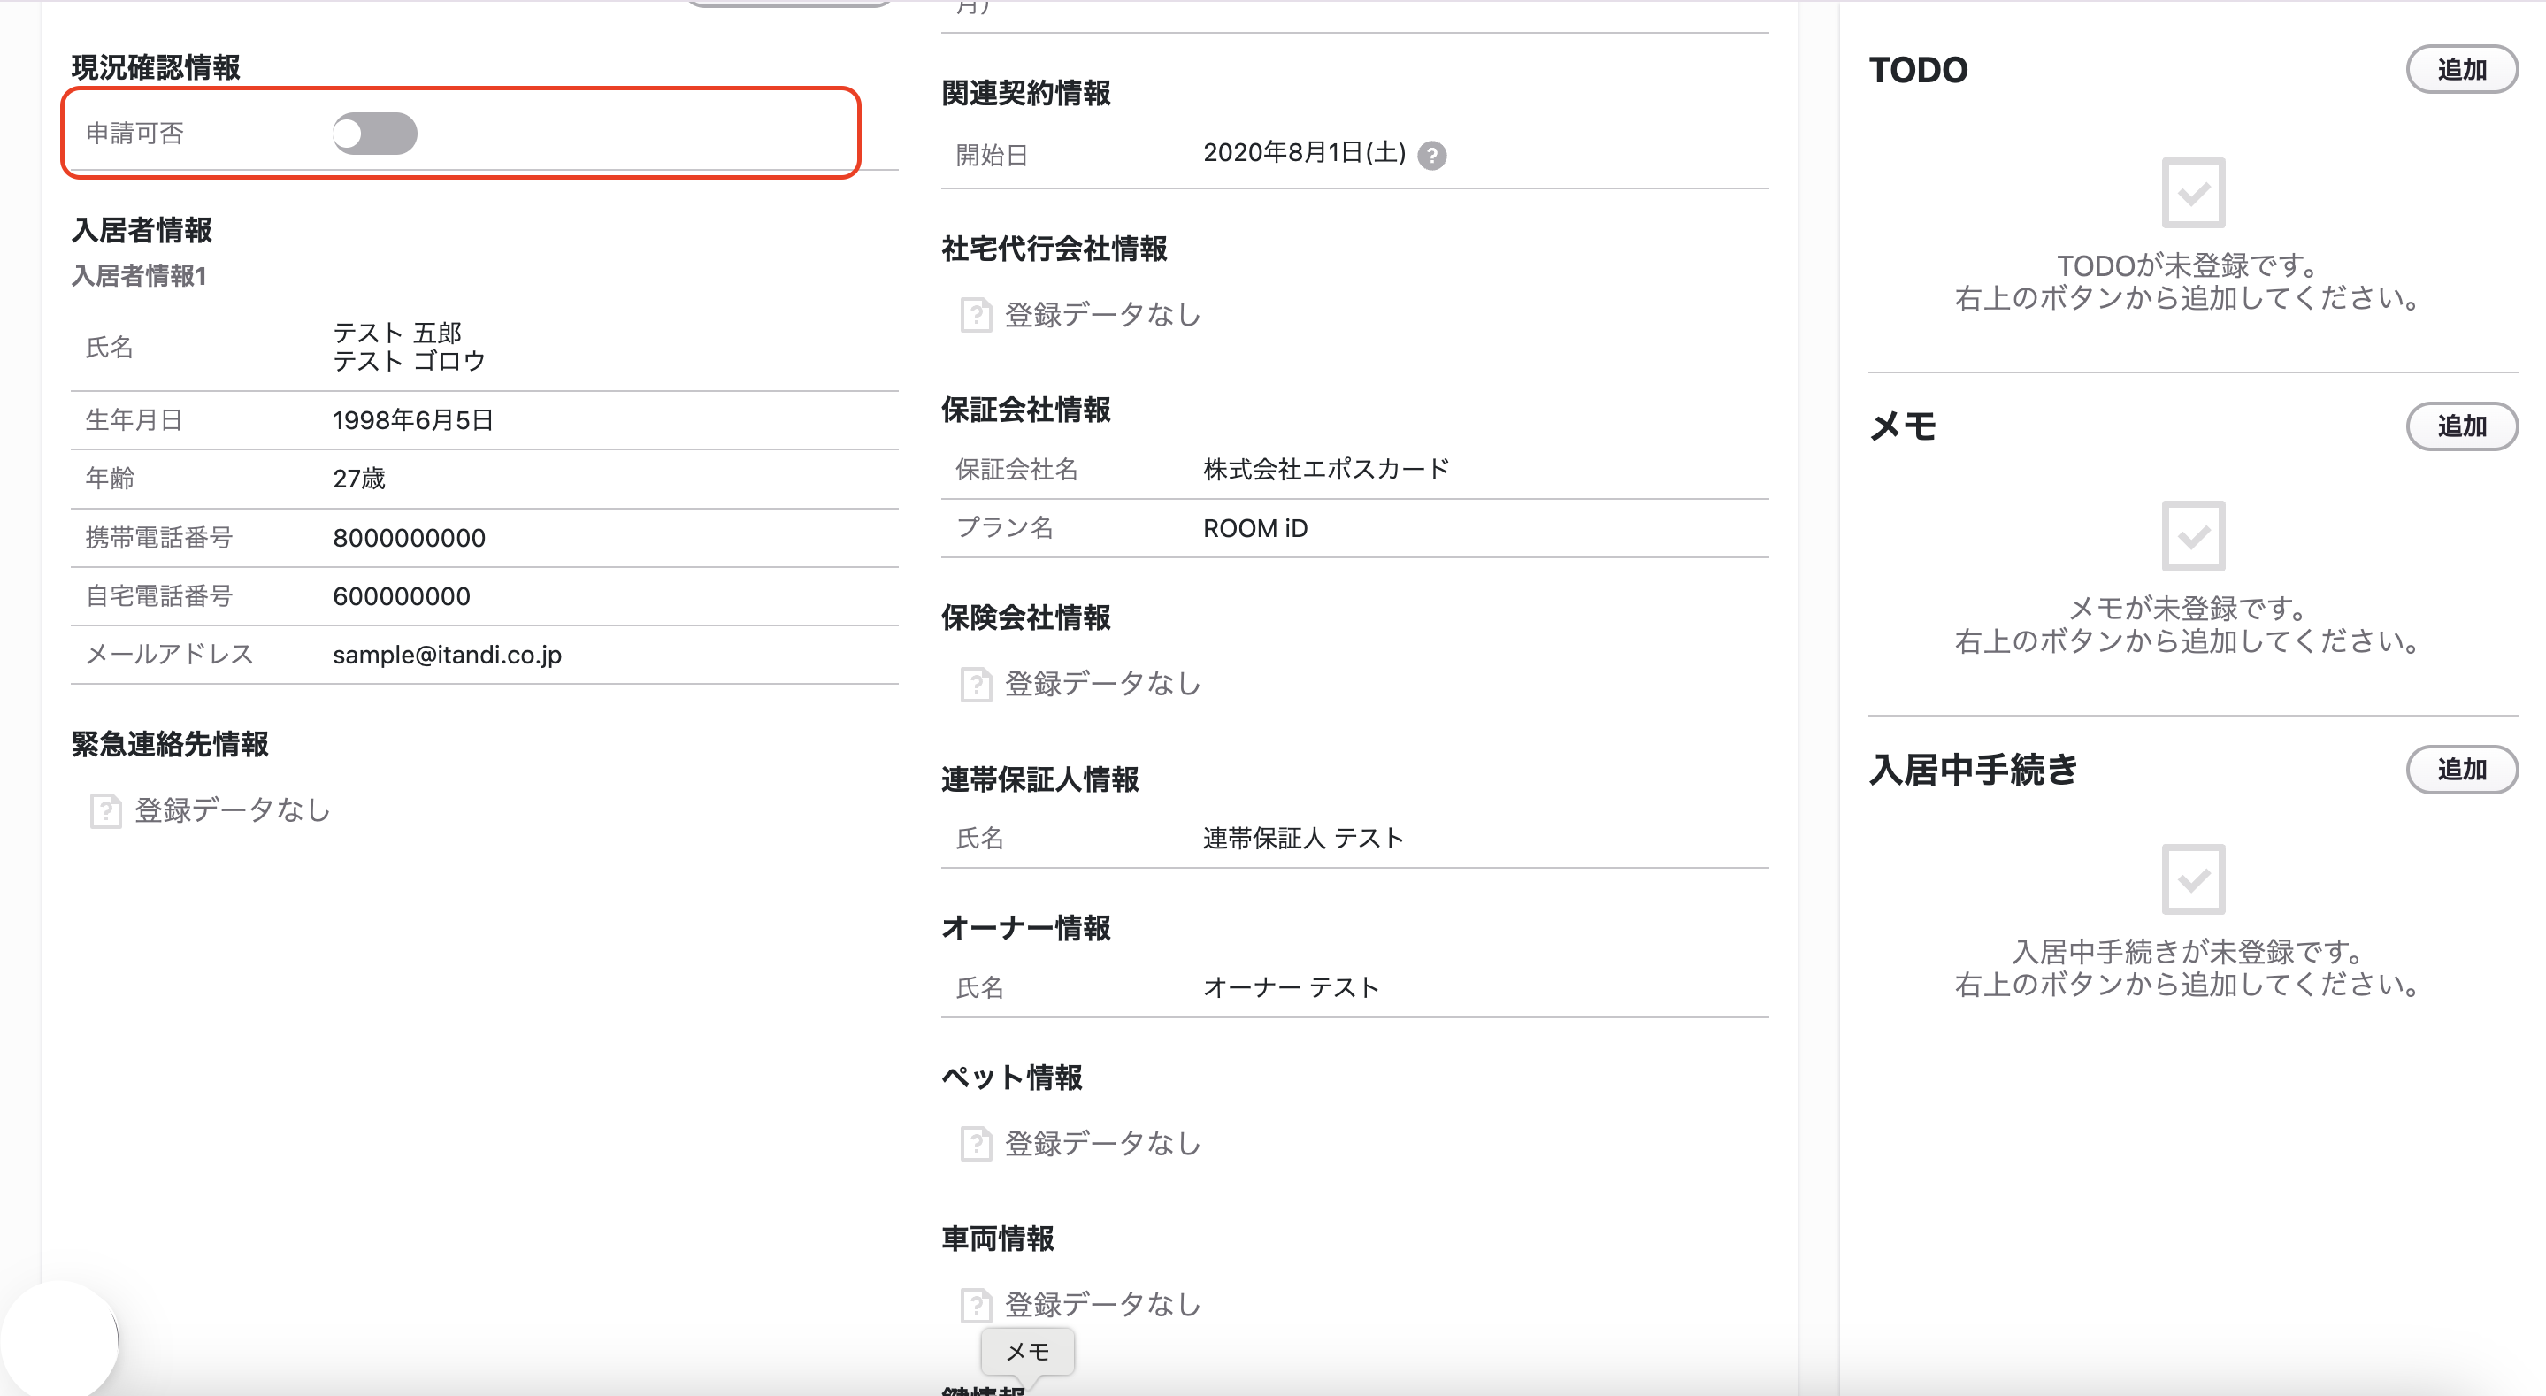
Task: Toggle the 申請可否 switch
Action: [x=374, y=134]
